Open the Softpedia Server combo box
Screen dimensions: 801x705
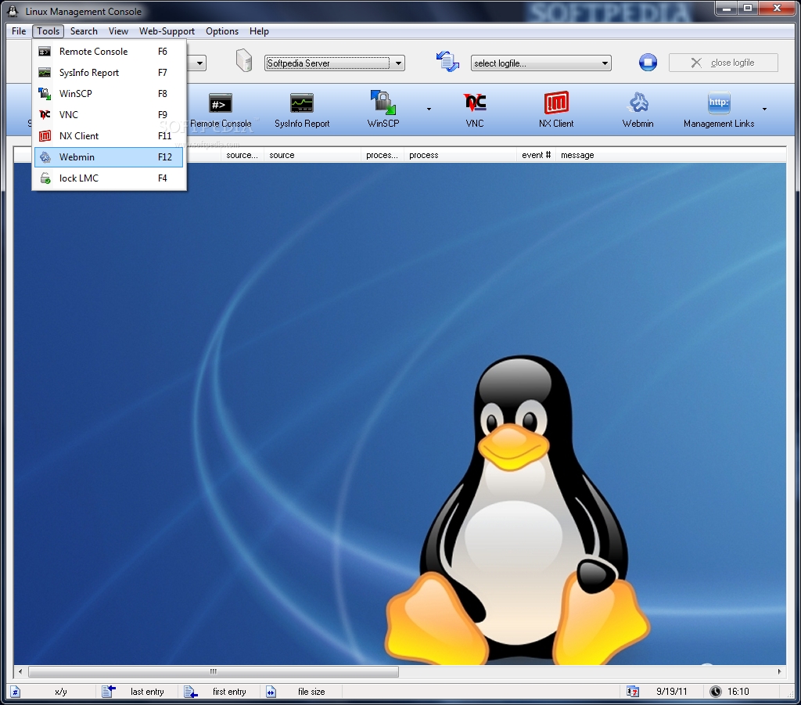(x=335, y=63)
